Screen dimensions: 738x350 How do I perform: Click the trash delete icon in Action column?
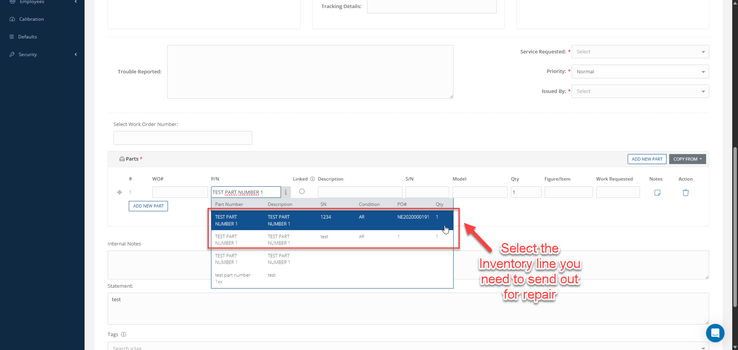(x=685, y=192)
